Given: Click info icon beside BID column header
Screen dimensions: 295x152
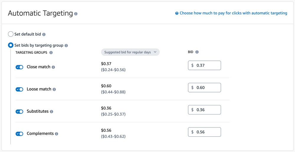Looking at the screenshot, I should [x=197, y=52].
